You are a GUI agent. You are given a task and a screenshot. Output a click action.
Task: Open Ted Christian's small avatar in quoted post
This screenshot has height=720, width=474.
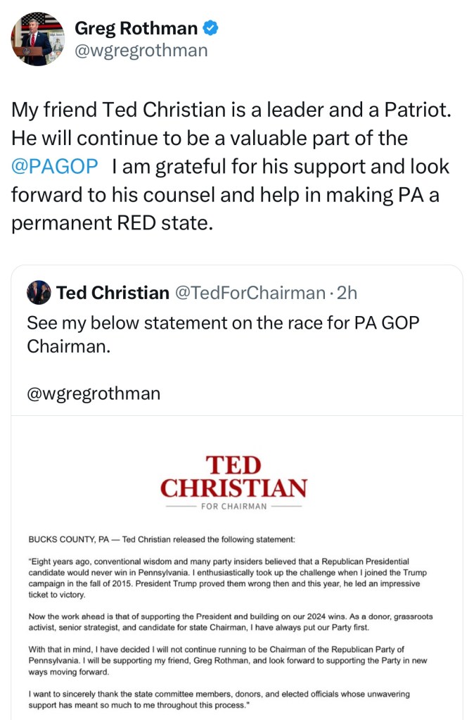pos(39,292)
